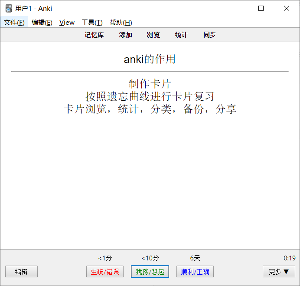Click 同步 to sync collection
This screenshot has height=286, width=300.
coord(209,35)
